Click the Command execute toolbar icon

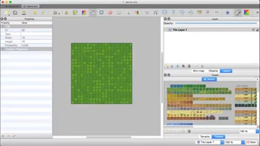[55, 13]
